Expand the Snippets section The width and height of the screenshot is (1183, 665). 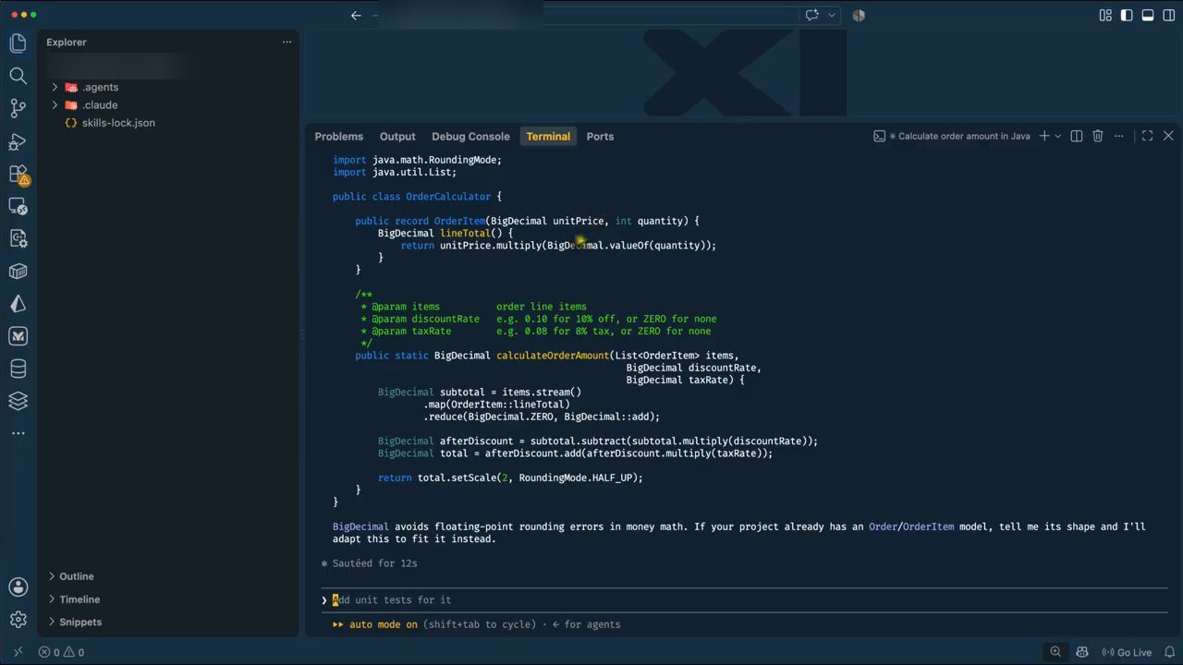80,622
